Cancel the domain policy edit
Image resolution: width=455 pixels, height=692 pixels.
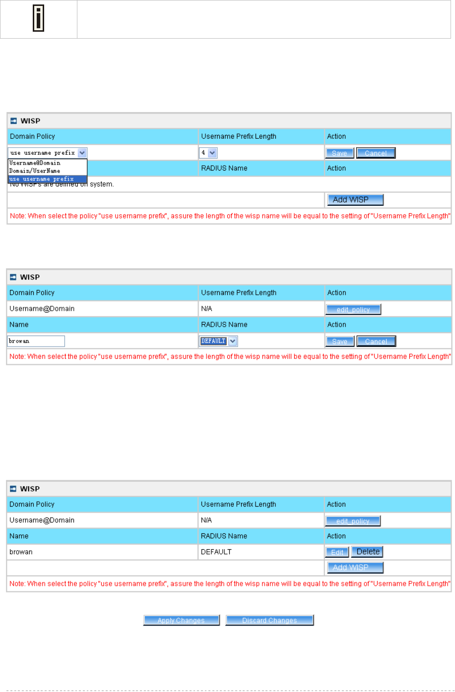(x=376, y=153)
